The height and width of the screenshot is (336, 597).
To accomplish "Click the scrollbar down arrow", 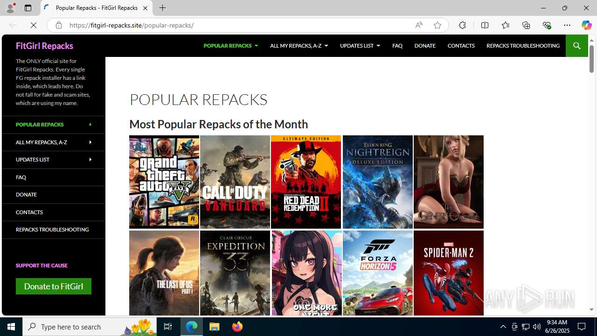I will 591,309.
